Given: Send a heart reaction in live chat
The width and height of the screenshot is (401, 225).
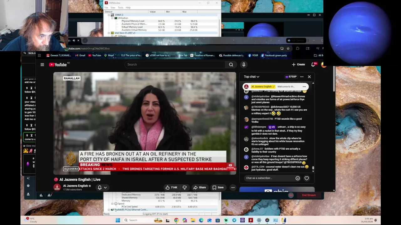Looking at the screenshot, I should [x=307, y=178].
